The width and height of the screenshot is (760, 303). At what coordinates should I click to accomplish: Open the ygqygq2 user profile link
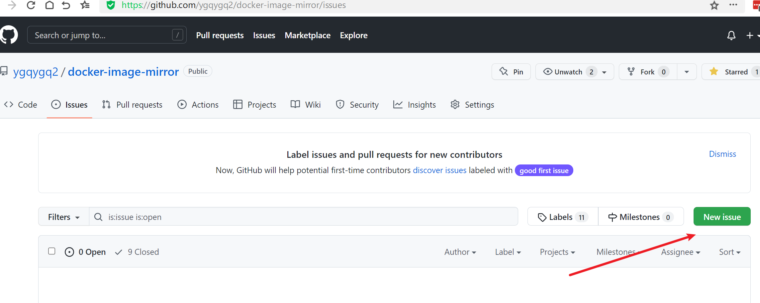click(x=36, y=72)
